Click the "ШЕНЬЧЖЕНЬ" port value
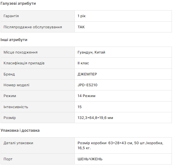The image size is (173, 165). tap(90, 159)
